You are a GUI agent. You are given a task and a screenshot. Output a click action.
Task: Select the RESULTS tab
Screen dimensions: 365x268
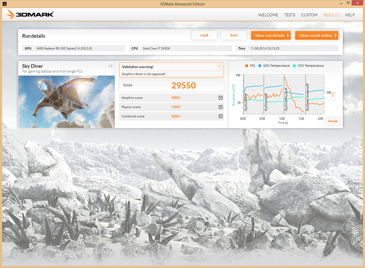click(331, 15)
